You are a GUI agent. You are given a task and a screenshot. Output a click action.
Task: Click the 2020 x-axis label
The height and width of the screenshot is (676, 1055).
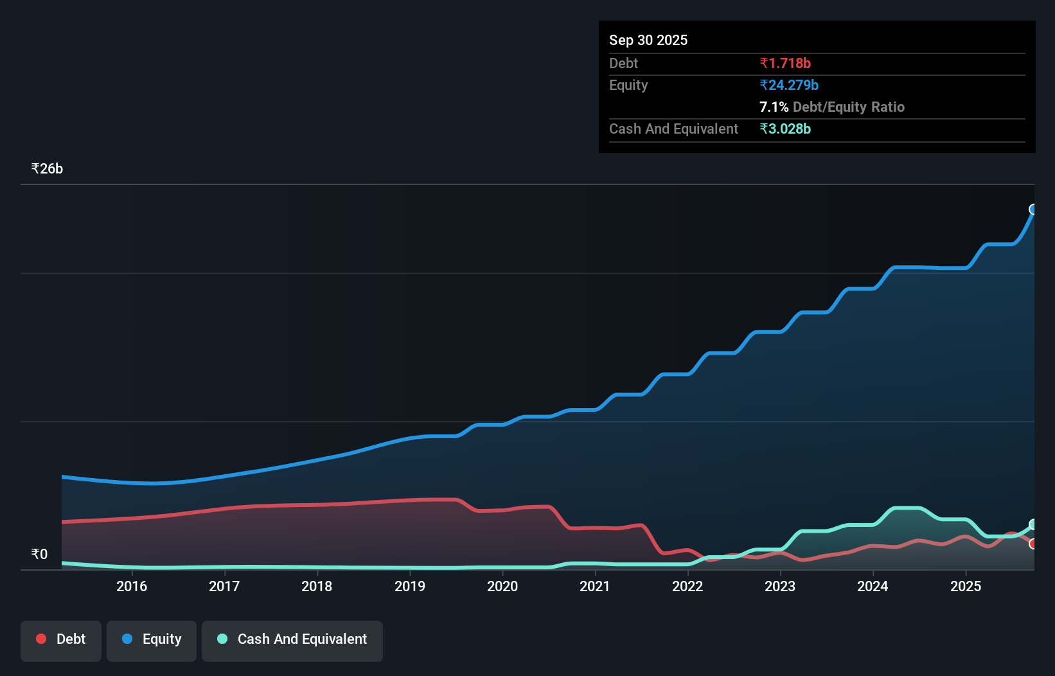(x=502, y=586)
